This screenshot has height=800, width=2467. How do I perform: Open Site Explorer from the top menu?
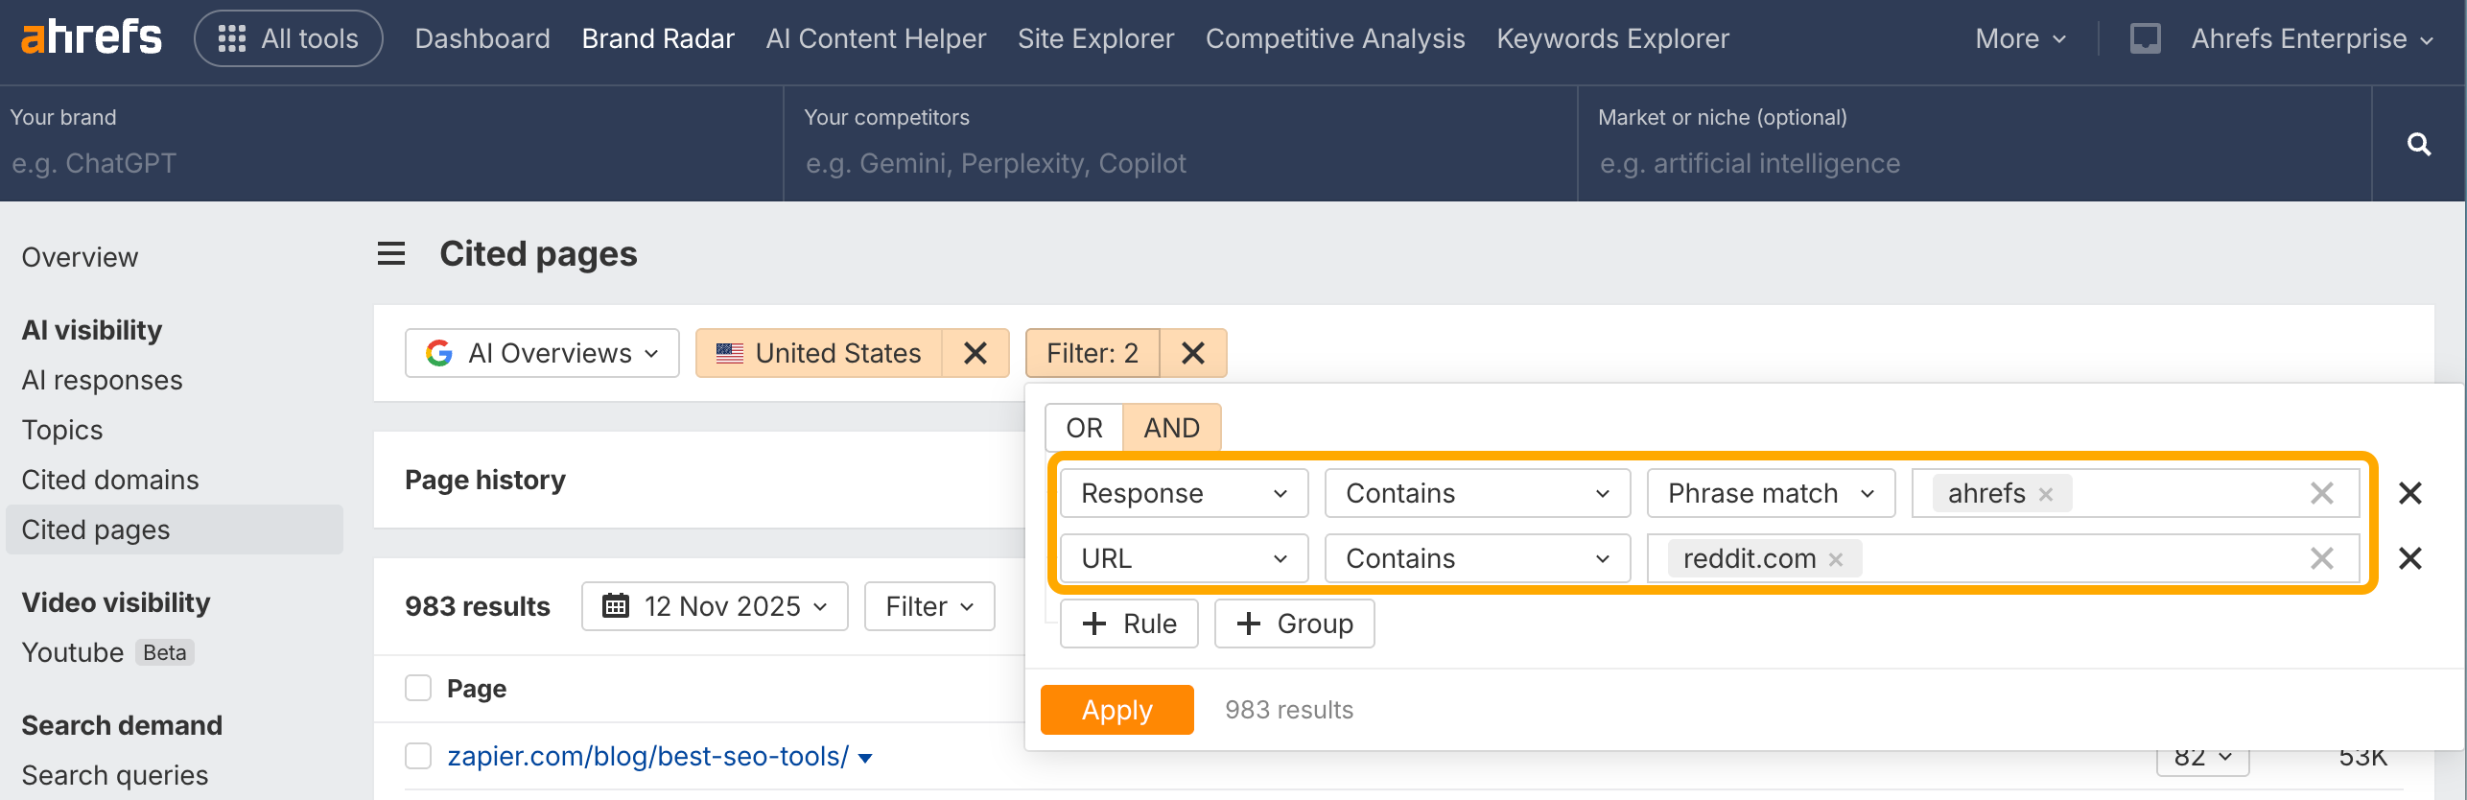(x=1095, y=38)
